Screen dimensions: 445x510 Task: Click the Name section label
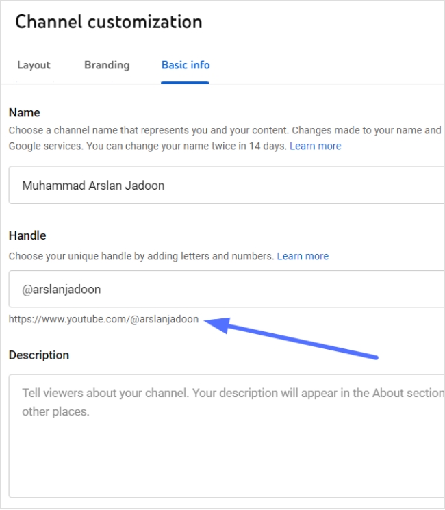tap(25, 112)
